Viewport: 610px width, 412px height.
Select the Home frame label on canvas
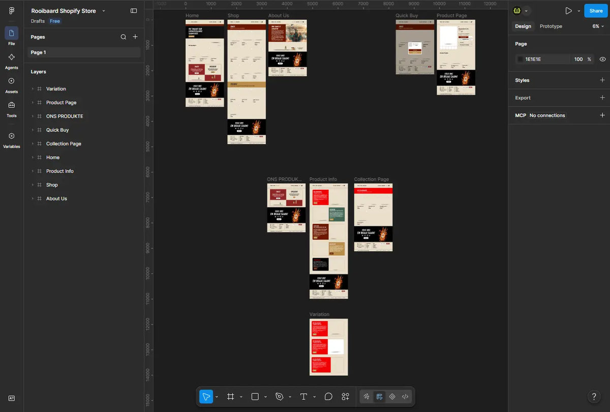192,16
